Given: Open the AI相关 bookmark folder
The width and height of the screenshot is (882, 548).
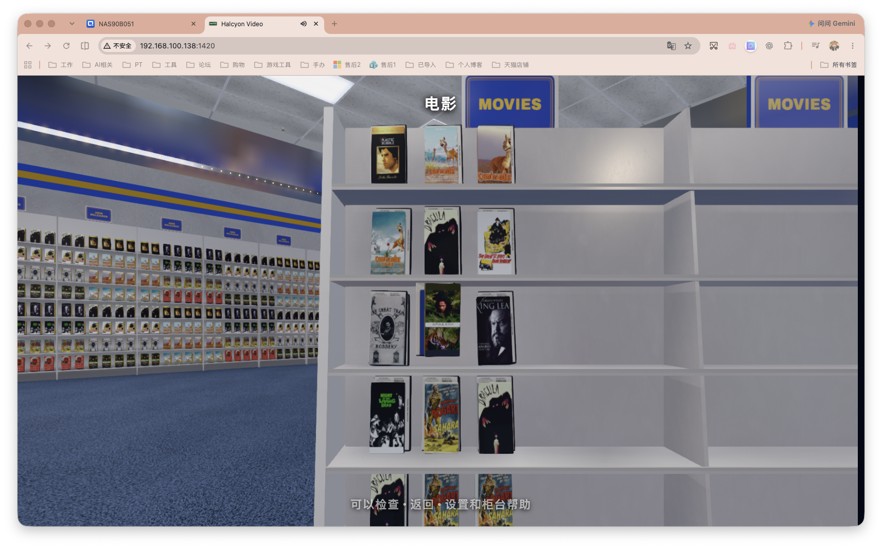Looking at the screenshot, I should pos(97,65).
